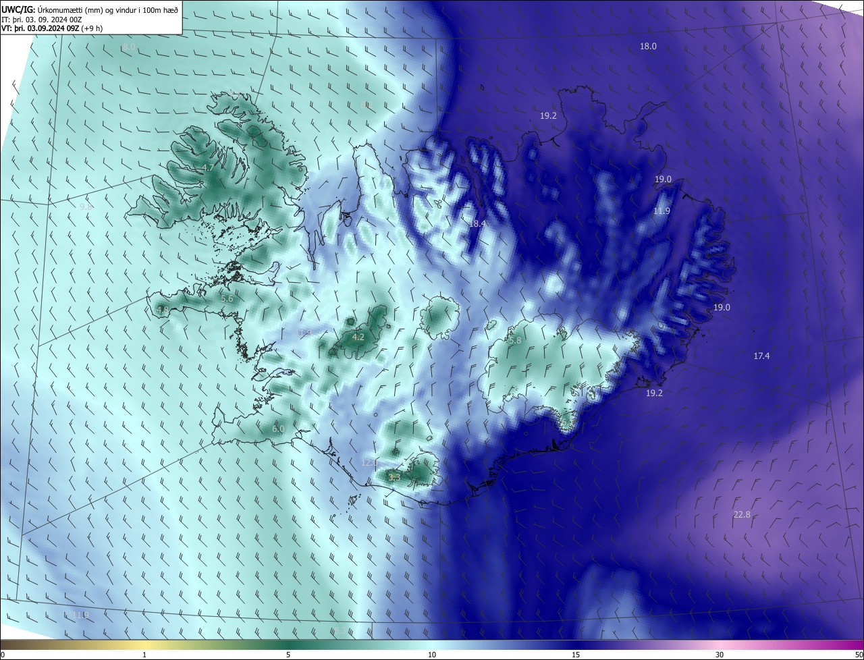The image size is (864, 660).
Task: Click the '4.2' value label on the map
Action: coord(358,337)
